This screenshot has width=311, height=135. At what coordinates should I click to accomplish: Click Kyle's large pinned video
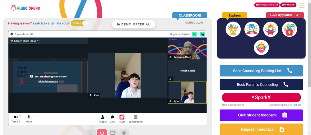click(128, 75)
